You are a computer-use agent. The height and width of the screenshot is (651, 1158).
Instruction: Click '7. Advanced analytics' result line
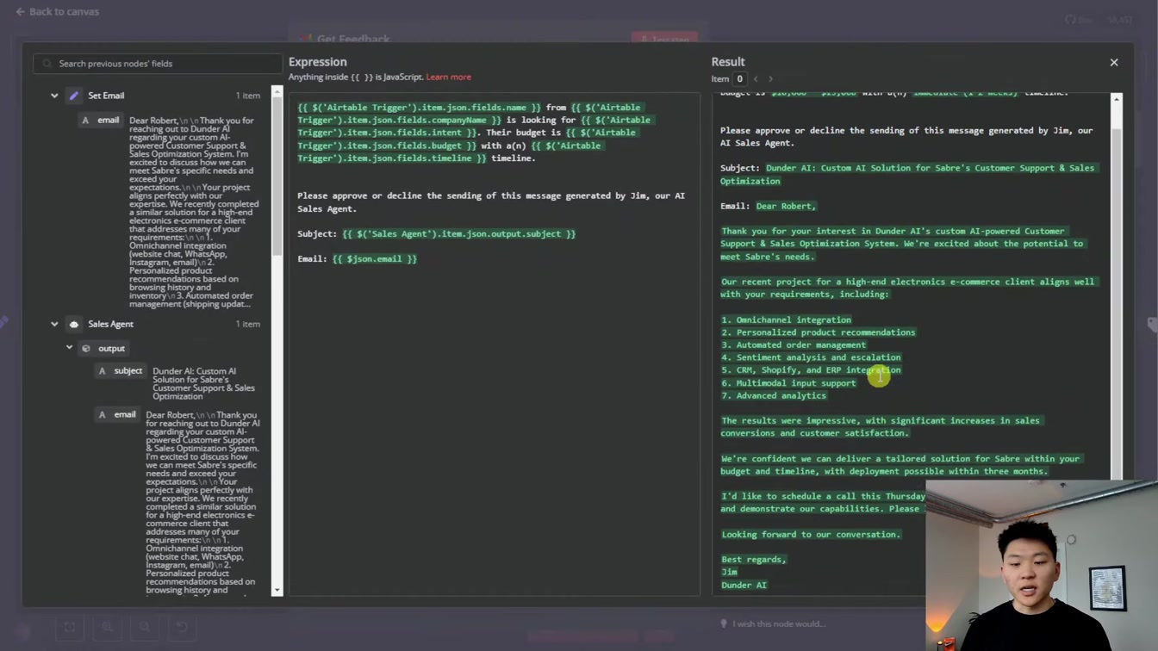click(774, 396)
